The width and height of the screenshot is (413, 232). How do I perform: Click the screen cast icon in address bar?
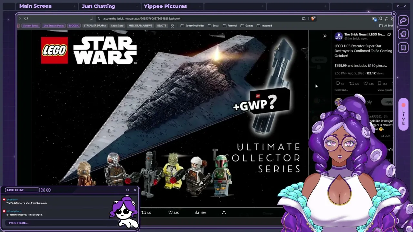pos(304,19)
